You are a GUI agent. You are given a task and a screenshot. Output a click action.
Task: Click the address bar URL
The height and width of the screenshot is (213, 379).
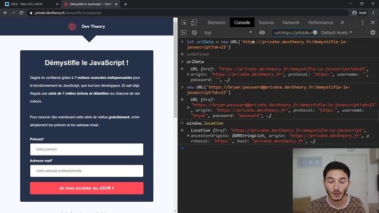coord(68,13)
